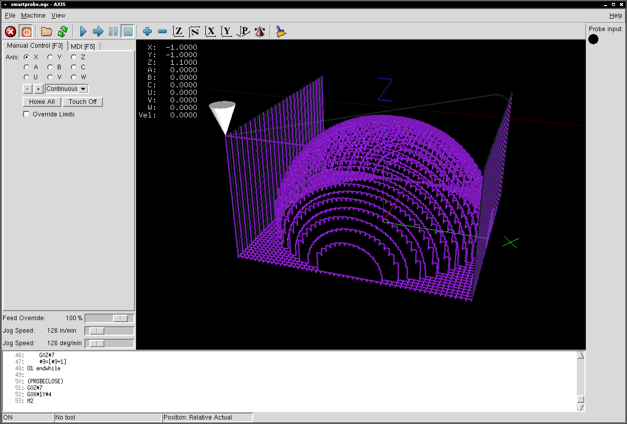Select axis C radio button
Screen dimensions: 627x424
74,67
